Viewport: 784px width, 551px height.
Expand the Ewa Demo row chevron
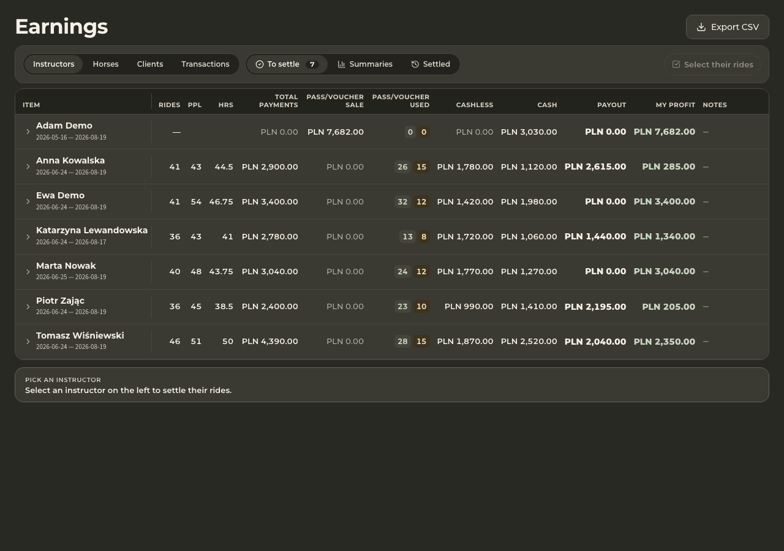click(28, 201)
